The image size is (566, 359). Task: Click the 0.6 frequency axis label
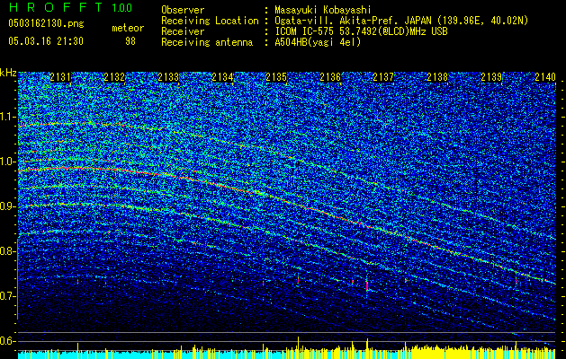(6, 341)
